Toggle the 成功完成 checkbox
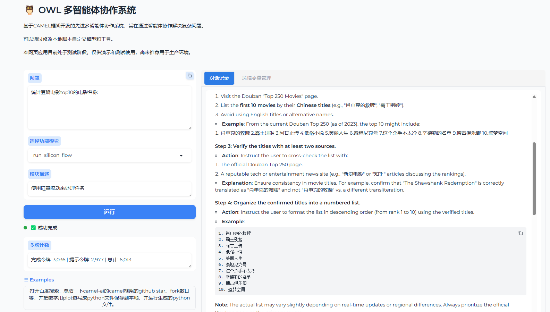Image resolution: width=550 pixels, height=312 pixels. tap(33, 228)
